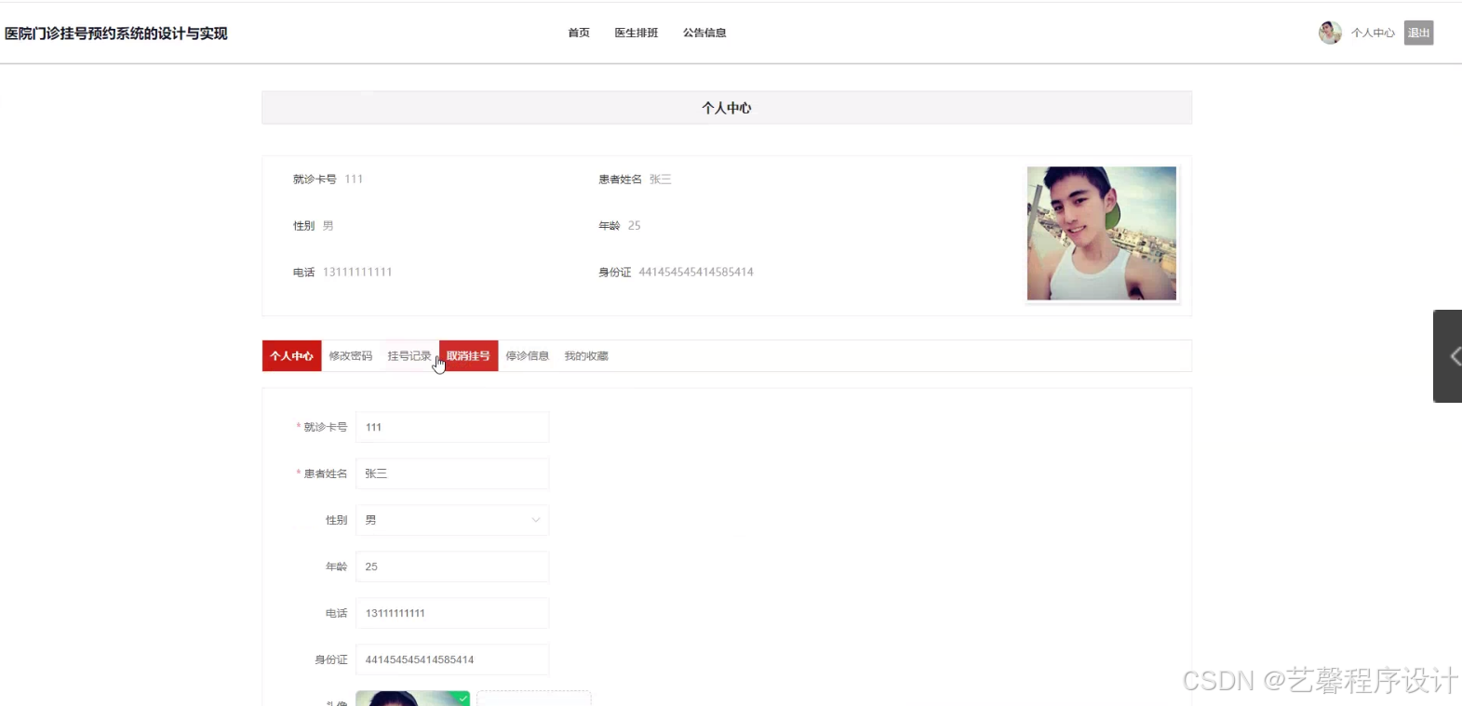This screenshot has width=1462, height=706.
Task: Click the age value 25 in info card
Action: pos(634,226)
